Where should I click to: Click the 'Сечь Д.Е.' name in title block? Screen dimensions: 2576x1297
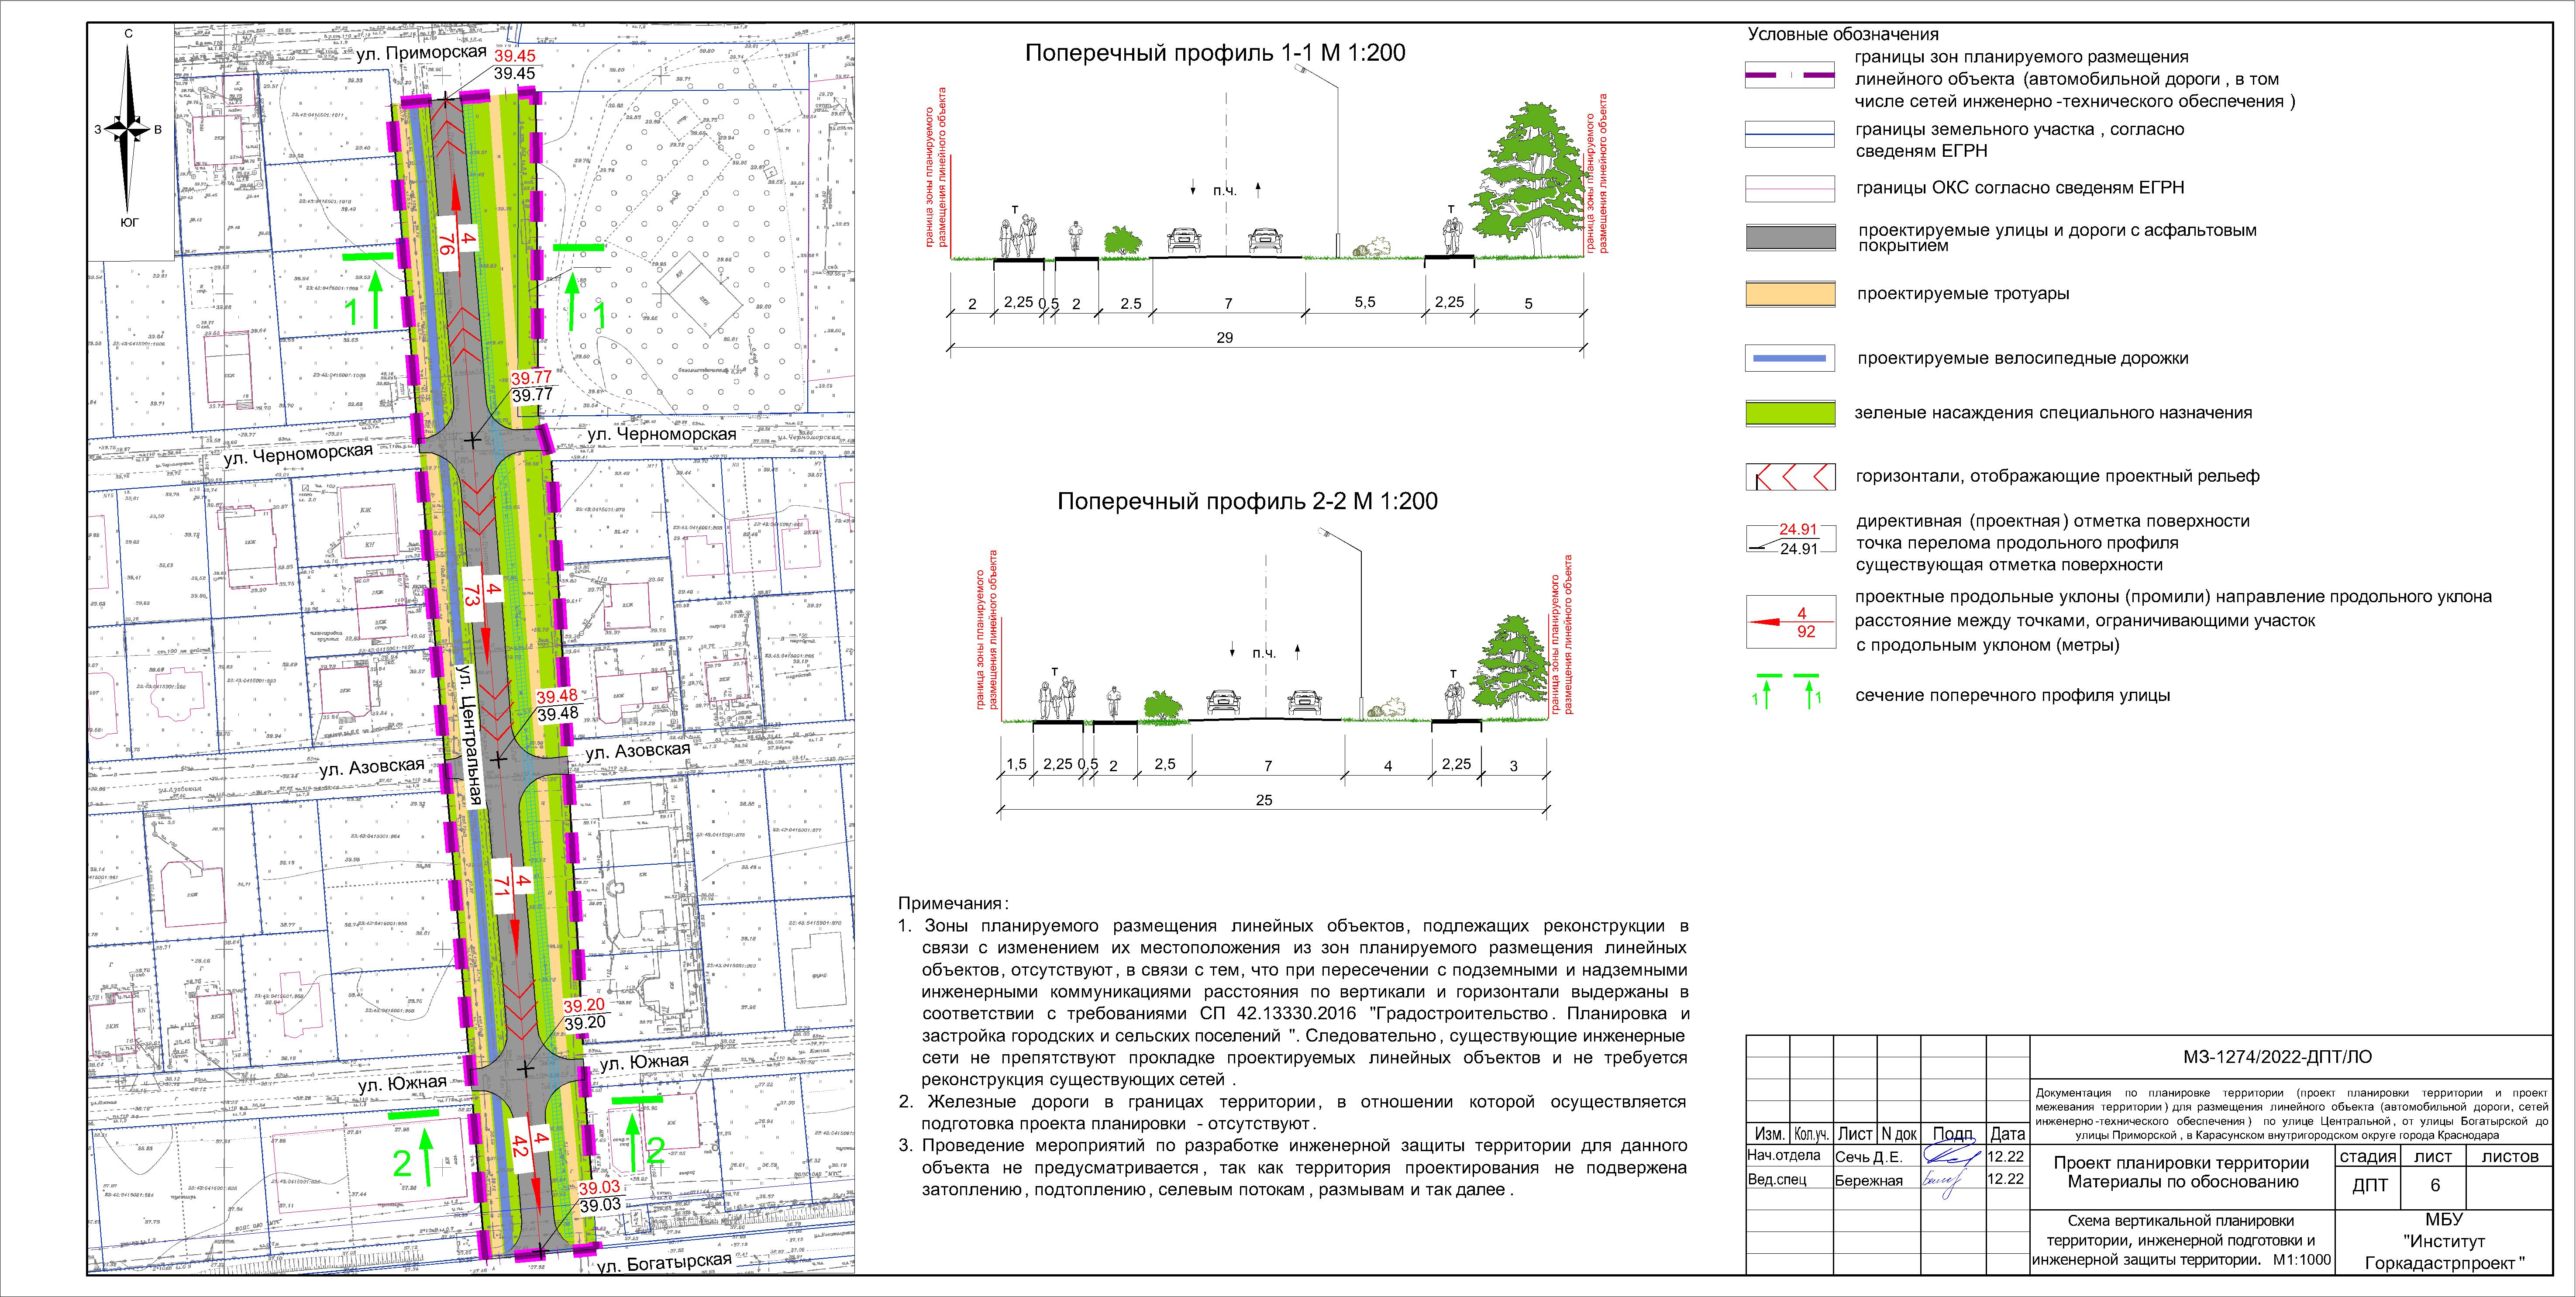[1869, 1157]
